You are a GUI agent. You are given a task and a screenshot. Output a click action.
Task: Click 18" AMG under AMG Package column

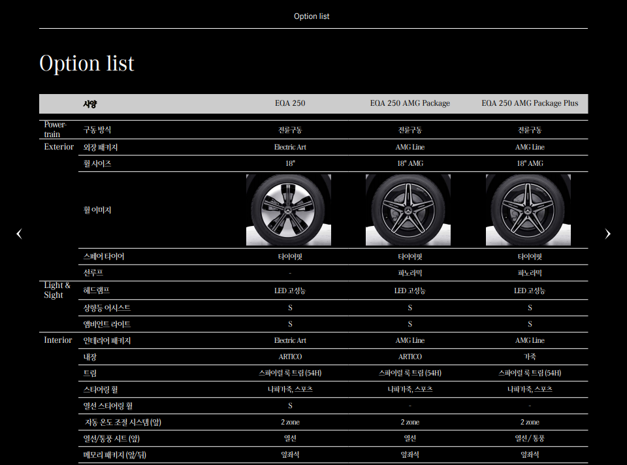click(410, 163)
